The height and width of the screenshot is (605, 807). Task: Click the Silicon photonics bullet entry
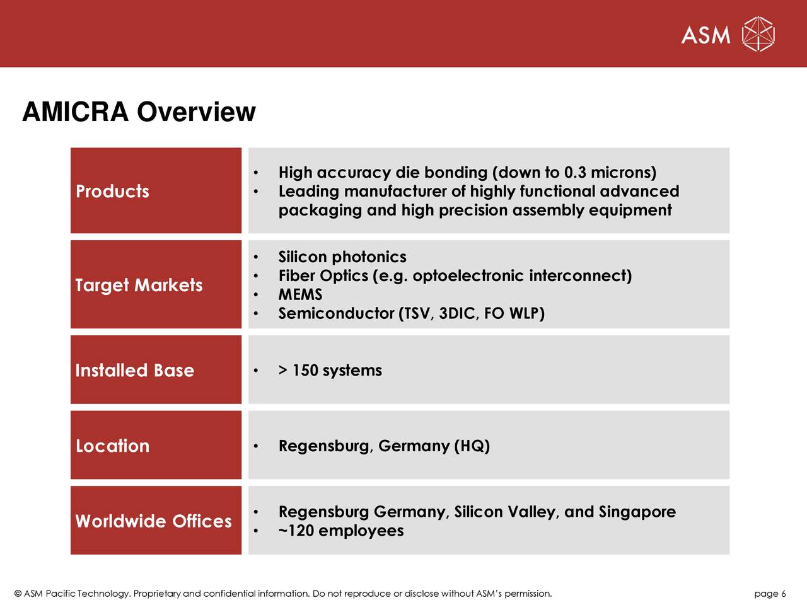pyautogui.click(x=342, y=256)
